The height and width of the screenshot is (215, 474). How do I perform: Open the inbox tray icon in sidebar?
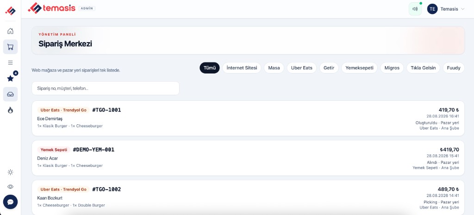tap(10, 94)
